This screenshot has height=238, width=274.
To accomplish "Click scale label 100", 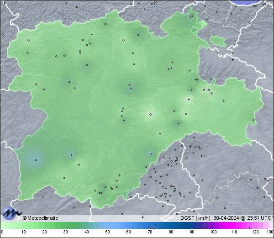I will click(x=213, y=232).
